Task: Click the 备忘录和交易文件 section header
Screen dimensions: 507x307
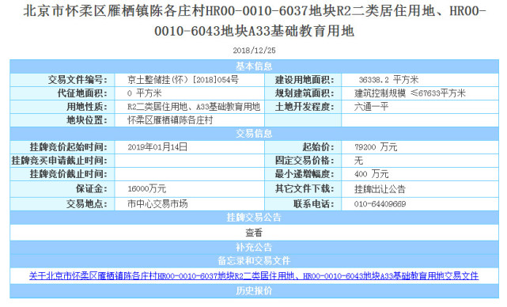Action: coord(254,261)
